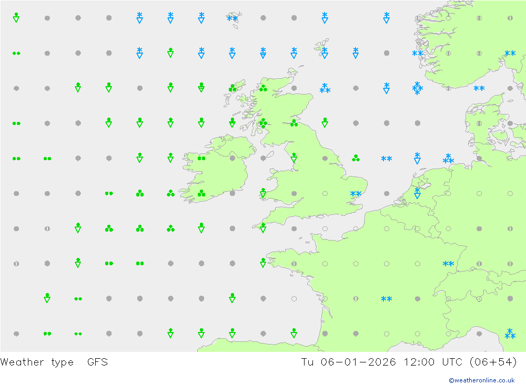Image resolution: width=526 pixels, height=385 pixels.
Task: Click the triple rain-dot symbol over southwest Ireland
Action: pyautogui.click(x=201, y=193)
